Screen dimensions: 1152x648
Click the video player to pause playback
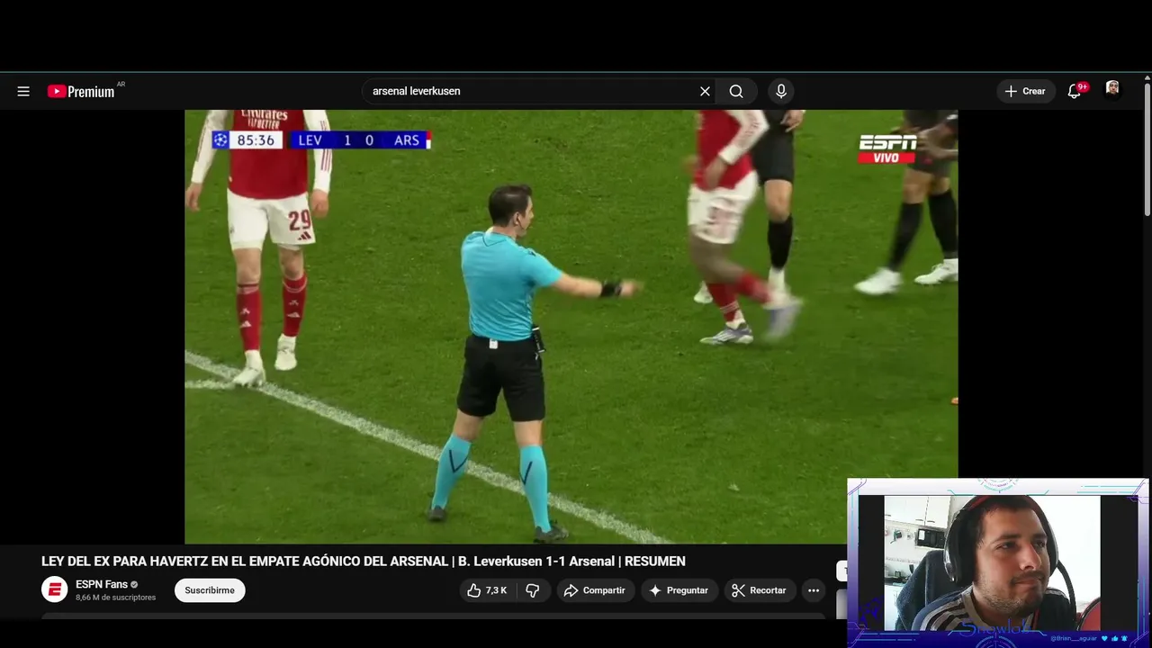[571, 327]
